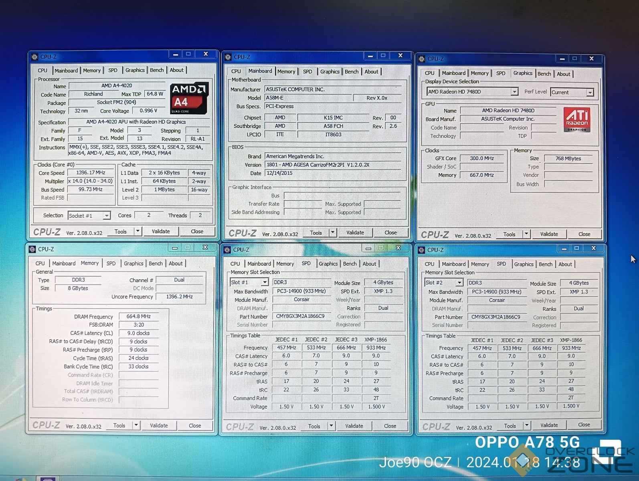Click the Close button in the Slot #1 SPD window
639x481 pixels.
pyautogui.click(x=390, y=426)
